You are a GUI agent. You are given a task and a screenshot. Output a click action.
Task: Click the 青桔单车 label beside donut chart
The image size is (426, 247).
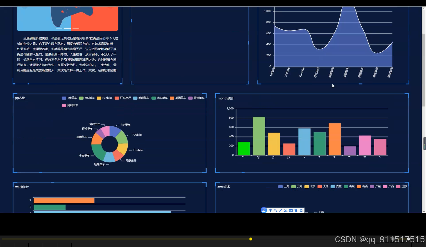coord(87,129)
